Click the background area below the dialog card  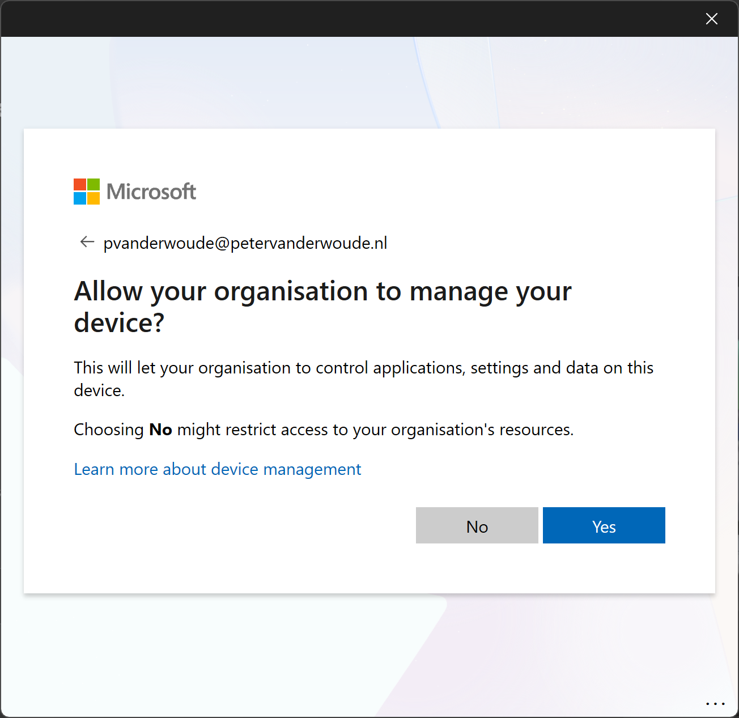coord(368,652)
